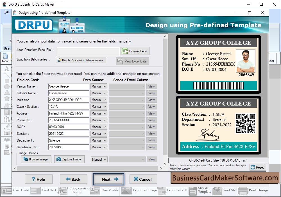Click Card Front in bottom toolbar

tap(15, 190)
